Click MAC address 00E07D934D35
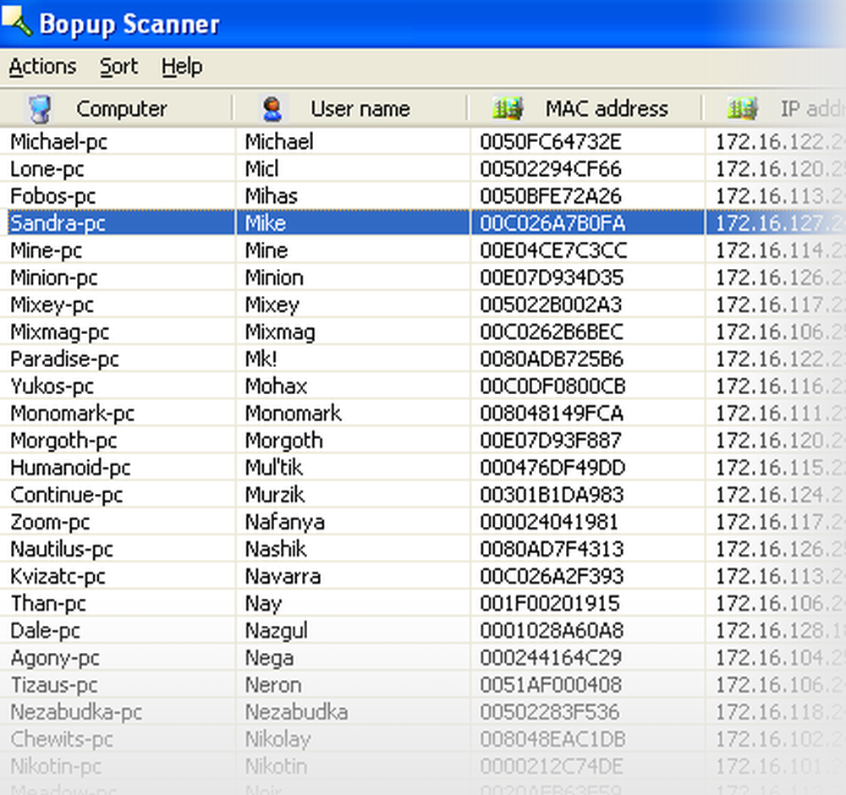This screenshot has height=795, width=846. click(552, 277)
